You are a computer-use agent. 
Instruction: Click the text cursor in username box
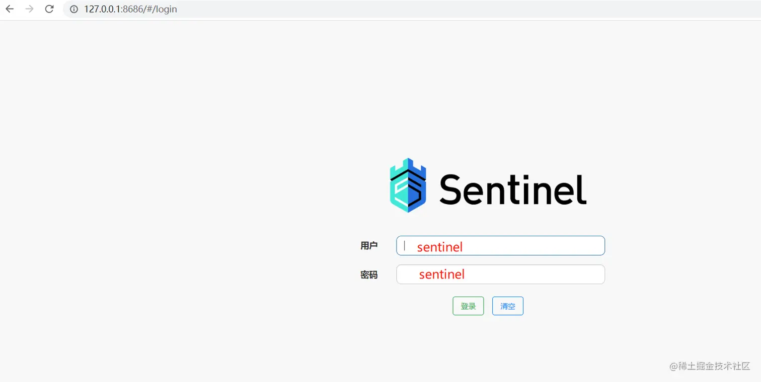(405, 245)
